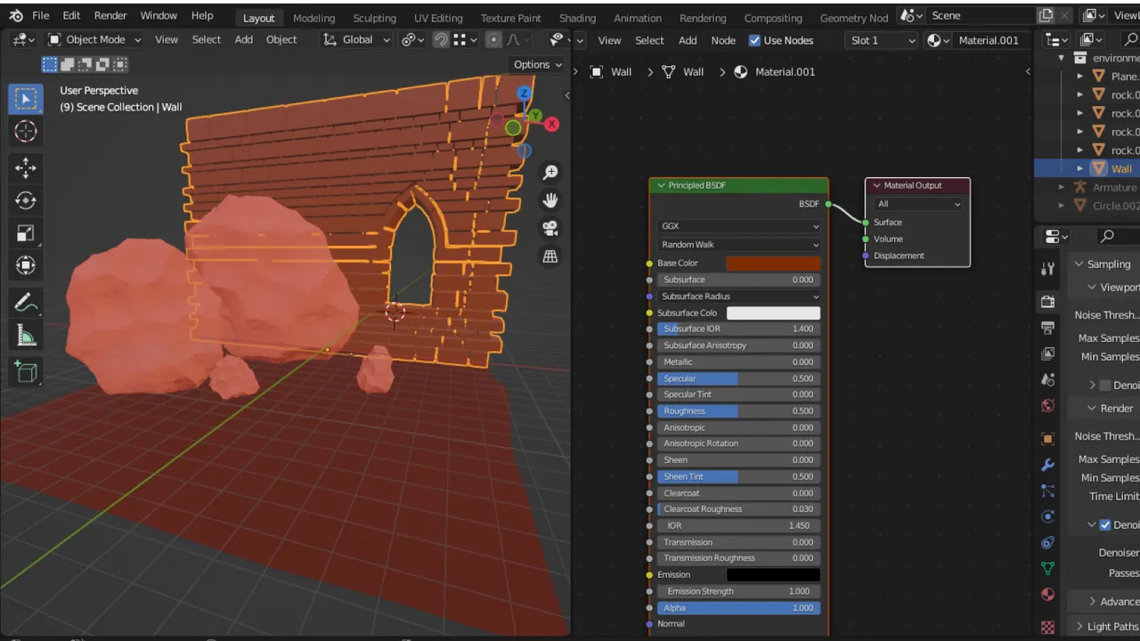The height and width of the screenshot is (641, 1140).
Task: Open the Slot 1 dropdown
Action: click(882, 40)
